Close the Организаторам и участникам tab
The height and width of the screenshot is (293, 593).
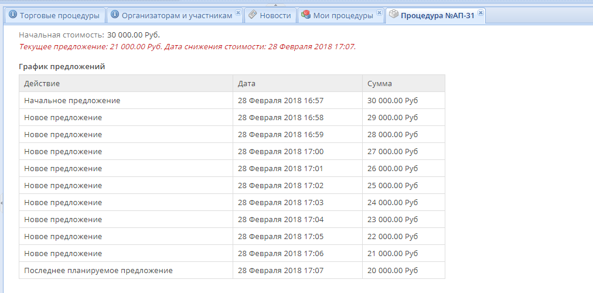coord(237,12)
